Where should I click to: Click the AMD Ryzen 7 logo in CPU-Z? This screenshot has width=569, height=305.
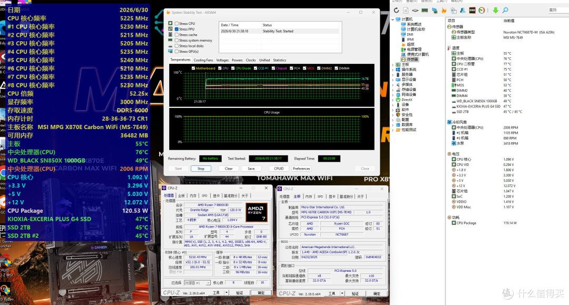pos(257,212)
